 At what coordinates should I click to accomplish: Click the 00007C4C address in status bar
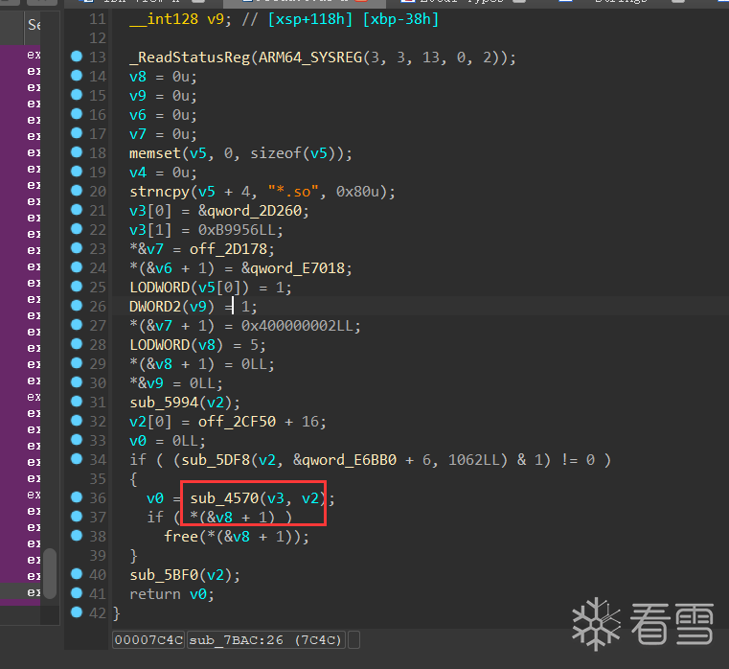click(x=148, y=640)
